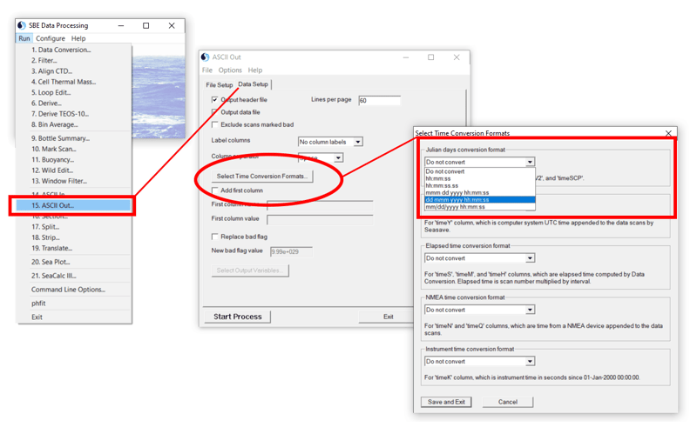This screenshot has width=697, height=434.
Task: Switch to the File Setup tab
Action: tap(219, 85)
